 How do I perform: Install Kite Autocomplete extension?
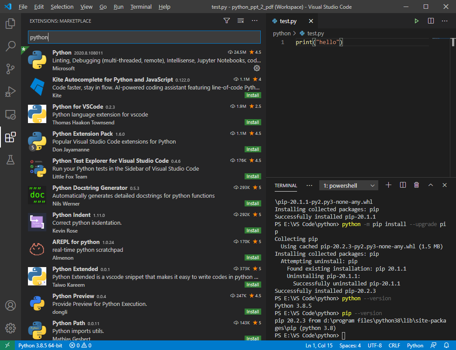(253, 95)
